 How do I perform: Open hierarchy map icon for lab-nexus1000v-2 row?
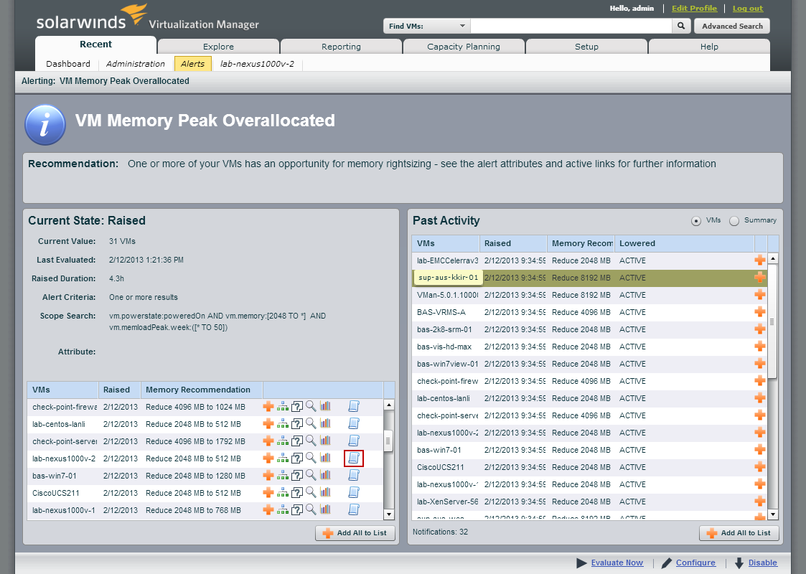(282, 458)
